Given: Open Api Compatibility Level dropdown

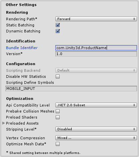Looking at the screenshot, I should click(96, 105).
